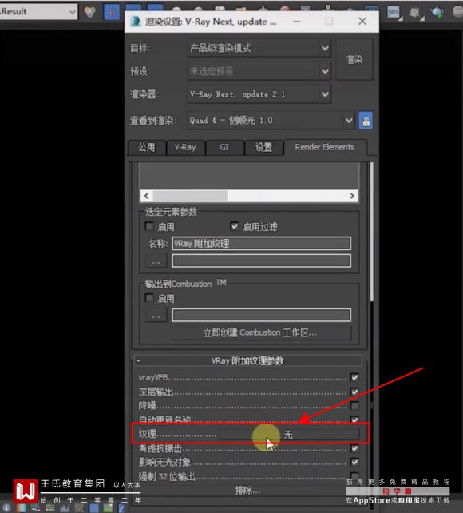The width and height of the screenshot is (463, 513).
Task: Click the horizontal scrollbar thumb in the element list
Action: pos(190,196)
